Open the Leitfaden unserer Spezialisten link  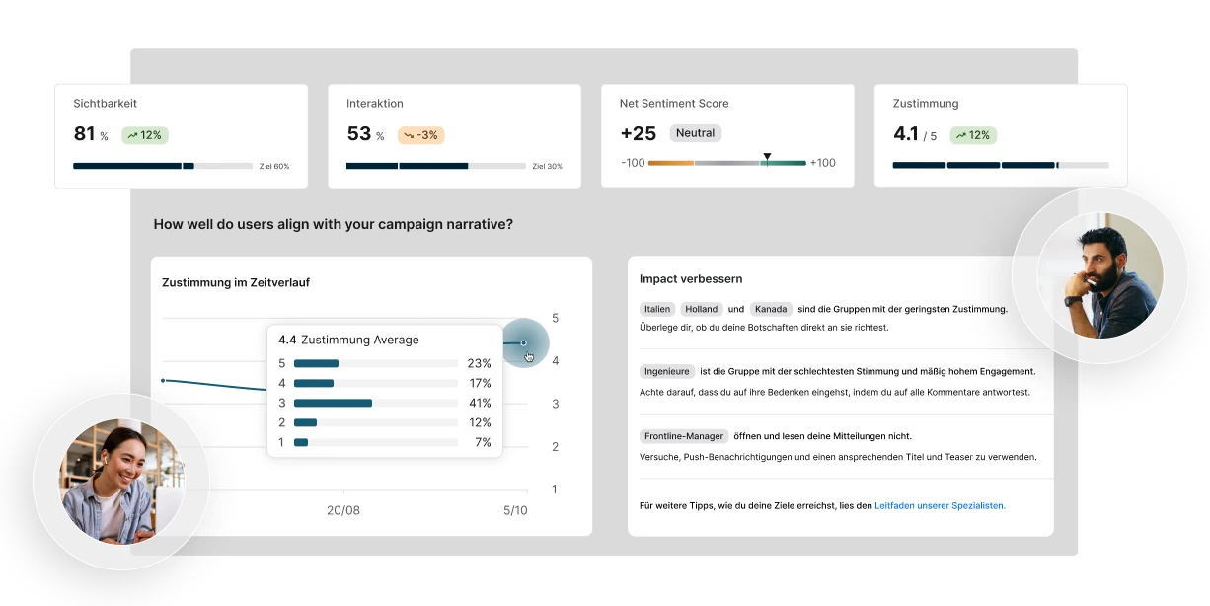point(939,505)
